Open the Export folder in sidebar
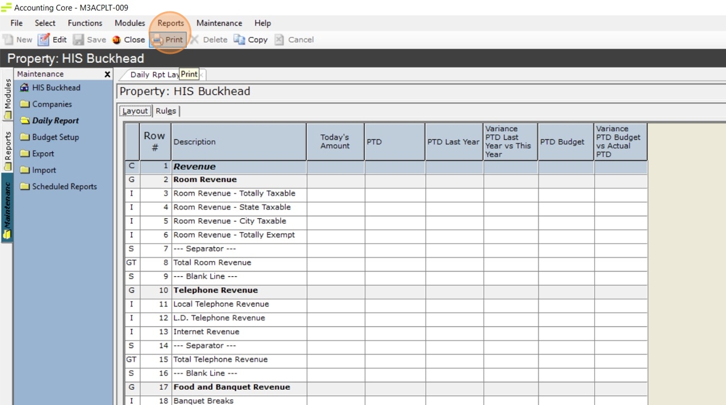The width and height of the screenshot is (726, 405). pyautogui.click(x=43, y=154)
